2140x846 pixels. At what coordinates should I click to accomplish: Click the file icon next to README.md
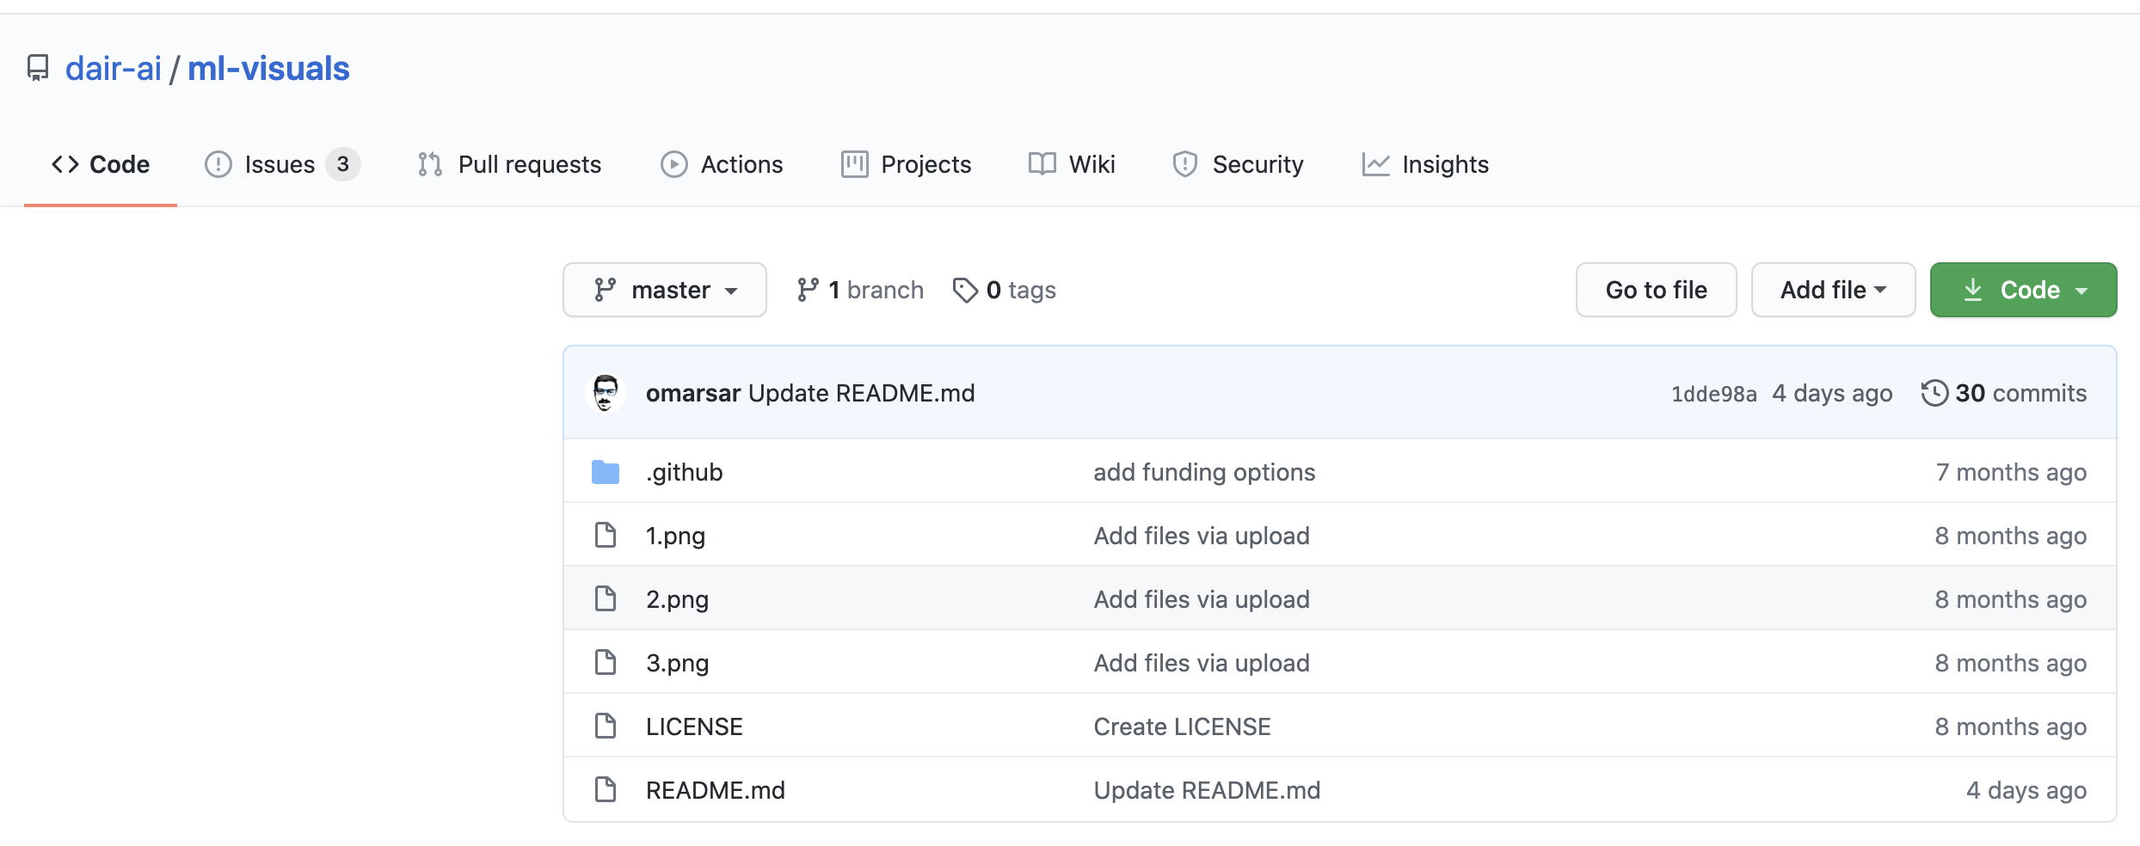(x=606, y=790)
